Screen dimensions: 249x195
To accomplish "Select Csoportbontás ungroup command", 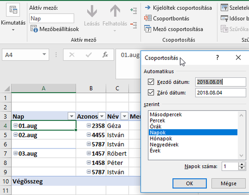I will 167,18.
